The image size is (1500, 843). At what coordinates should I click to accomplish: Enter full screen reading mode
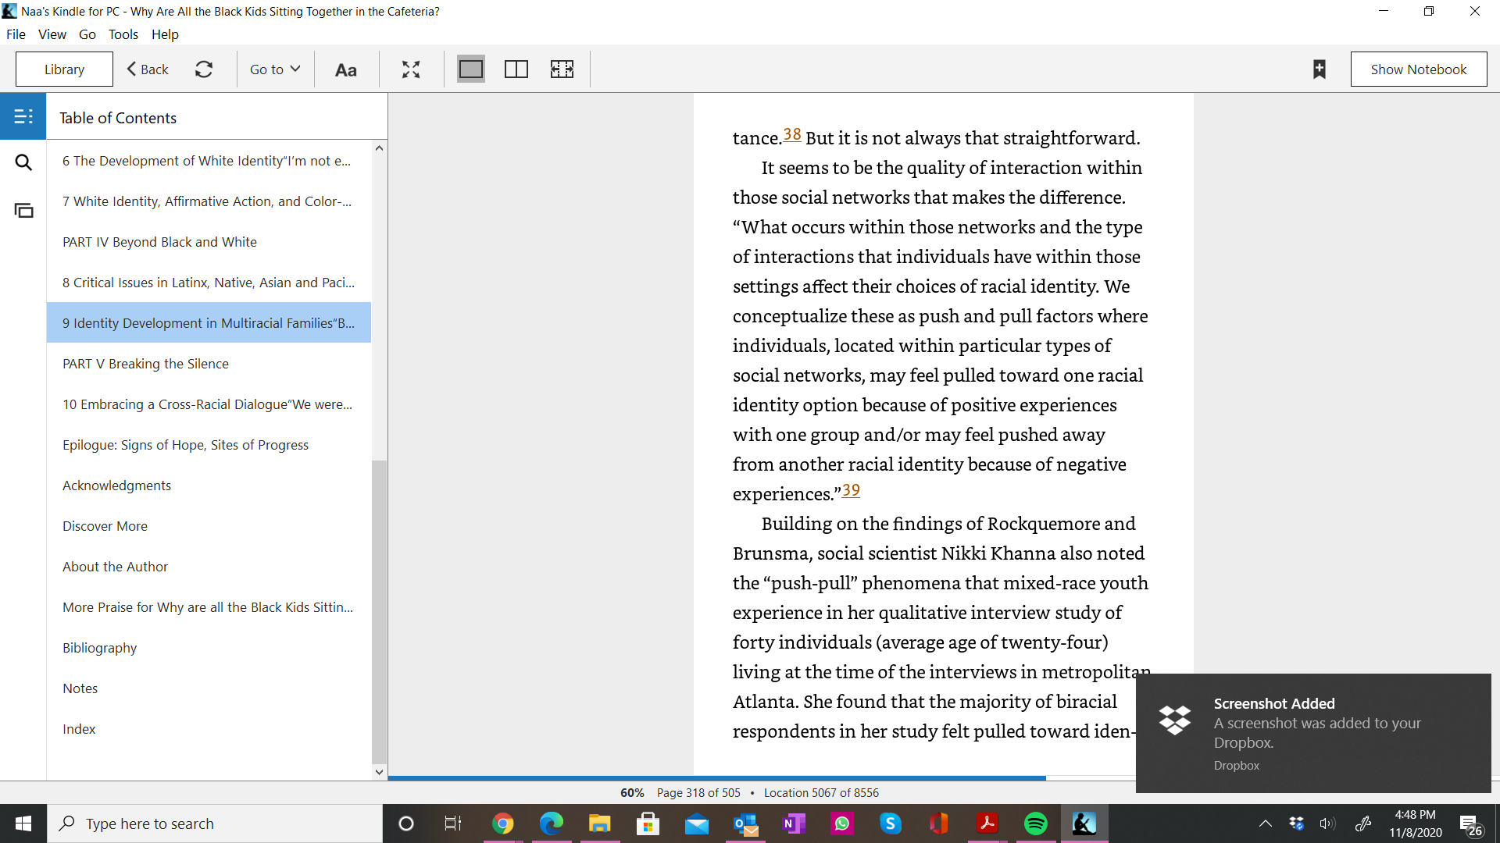[x=411, y=69]
